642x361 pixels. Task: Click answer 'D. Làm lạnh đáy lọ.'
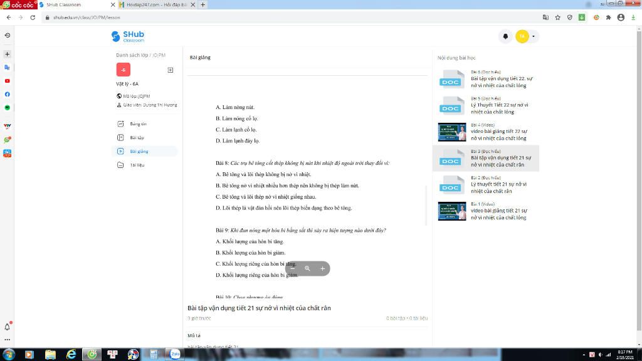point(238,141)
